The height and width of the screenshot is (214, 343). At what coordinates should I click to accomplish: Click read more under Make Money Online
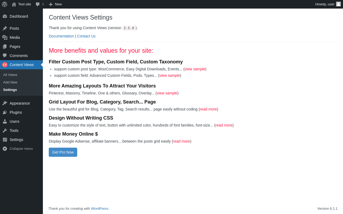(181, 141)
